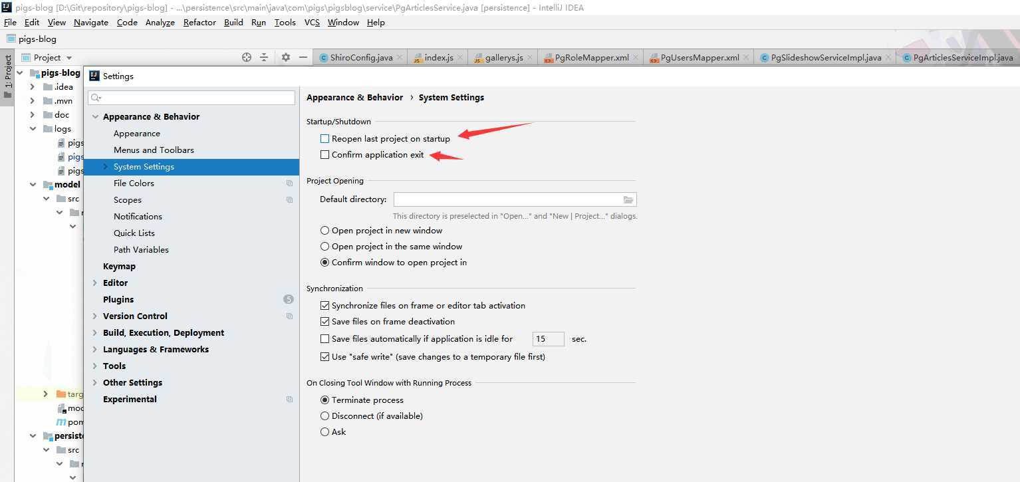
Task: Enable Confirm application exit
Action: point(324,155)
